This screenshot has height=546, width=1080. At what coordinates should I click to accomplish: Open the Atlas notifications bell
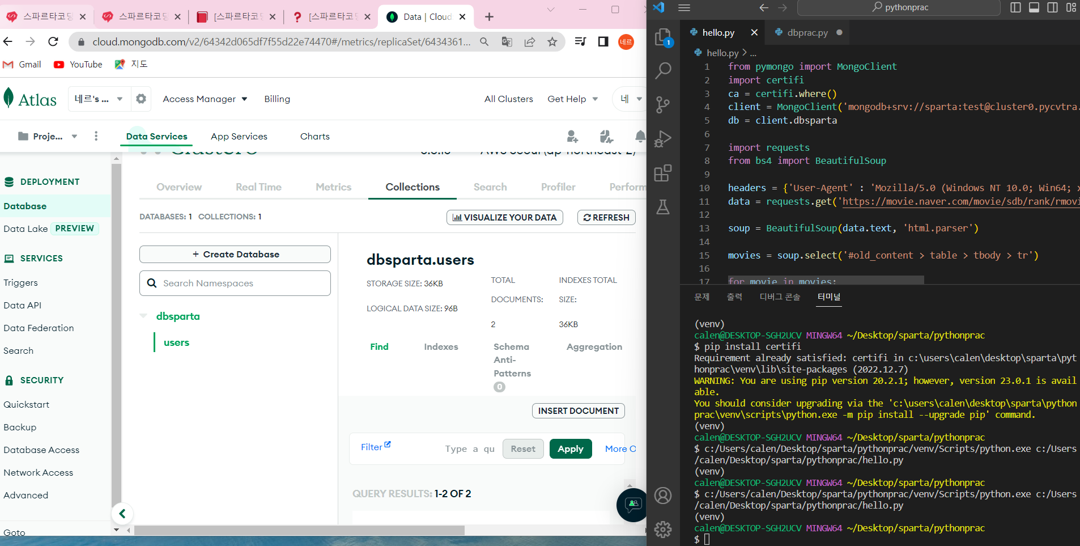[640, 136]
